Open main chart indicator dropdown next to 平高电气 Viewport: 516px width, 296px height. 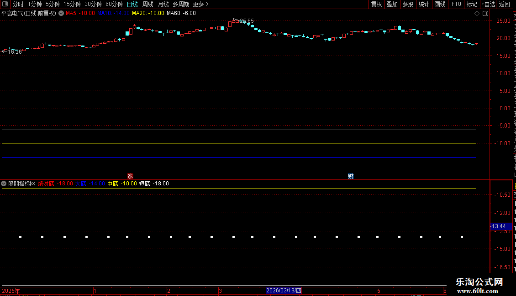(x=61, y=13)
